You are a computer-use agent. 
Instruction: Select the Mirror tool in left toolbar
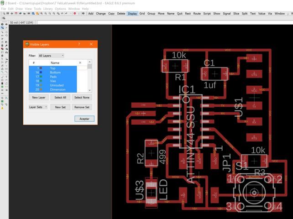tap(2, 35)
